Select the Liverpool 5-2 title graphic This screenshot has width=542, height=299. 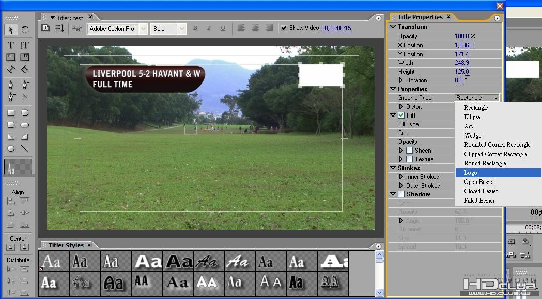point(145,79)
